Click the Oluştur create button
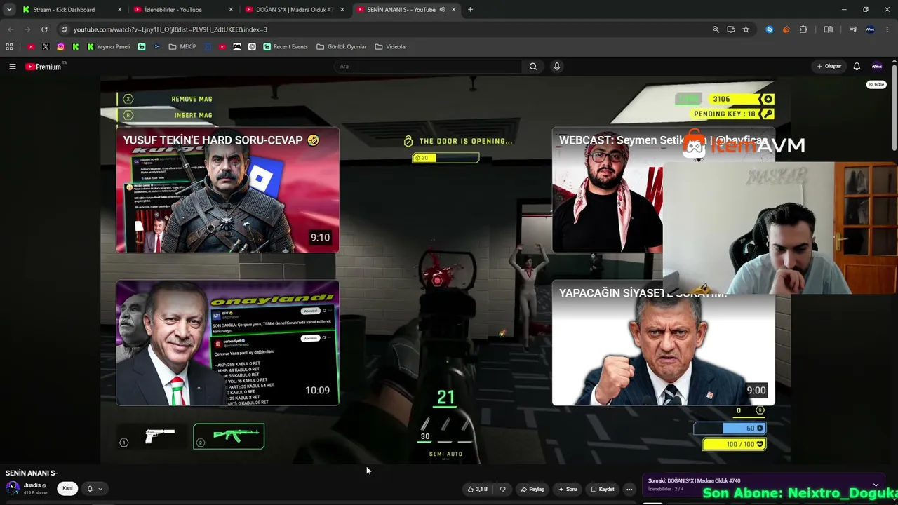 click(x=829, y=67)
